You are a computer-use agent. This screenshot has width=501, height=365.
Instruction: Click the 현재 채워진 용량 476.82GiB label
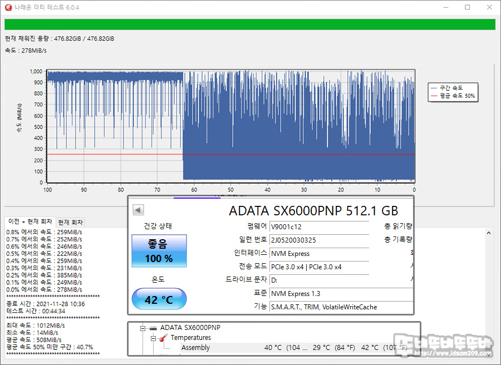click(x=60, y=38)
